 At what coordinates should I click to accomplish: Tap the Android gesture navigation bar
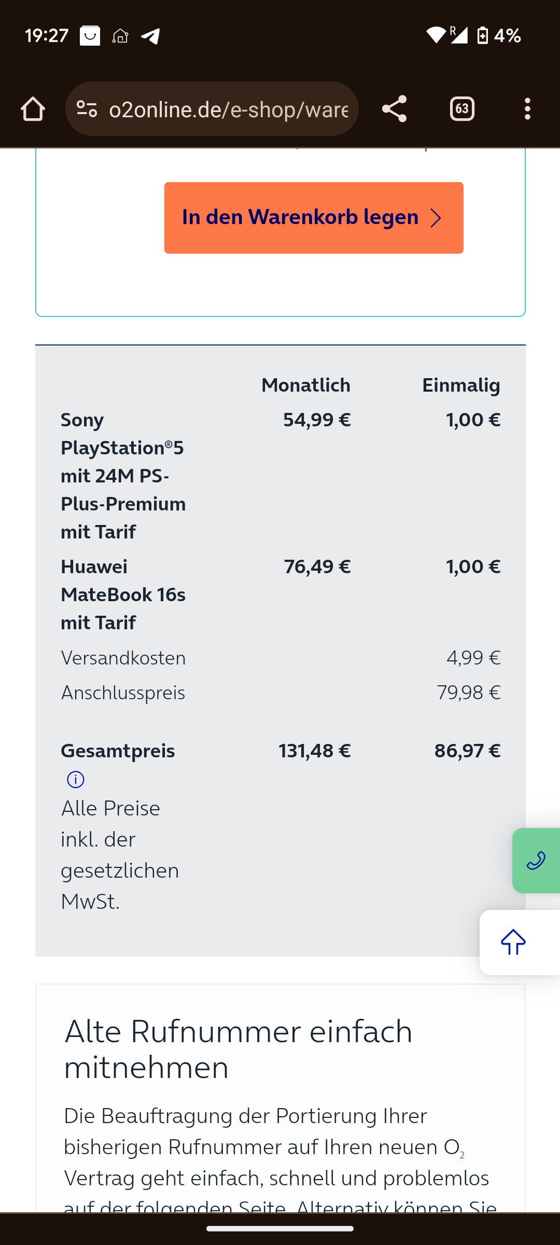(x=280, y=1228)
